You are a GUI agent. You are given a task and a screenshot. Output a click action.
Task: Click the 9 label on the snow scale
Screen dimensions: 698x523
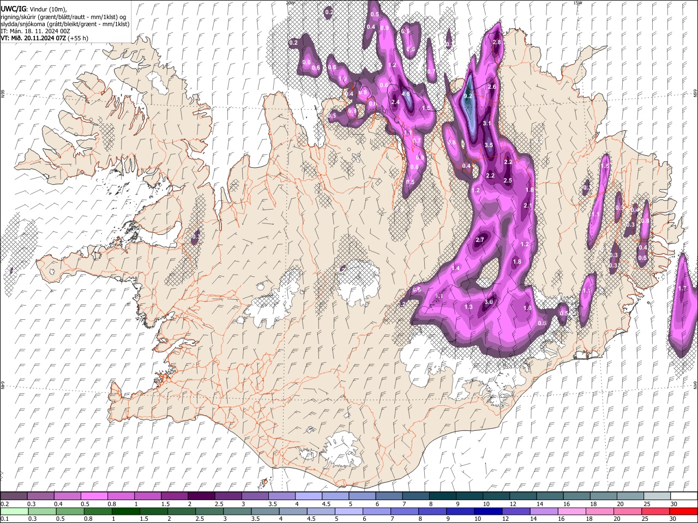coord(457,504)
